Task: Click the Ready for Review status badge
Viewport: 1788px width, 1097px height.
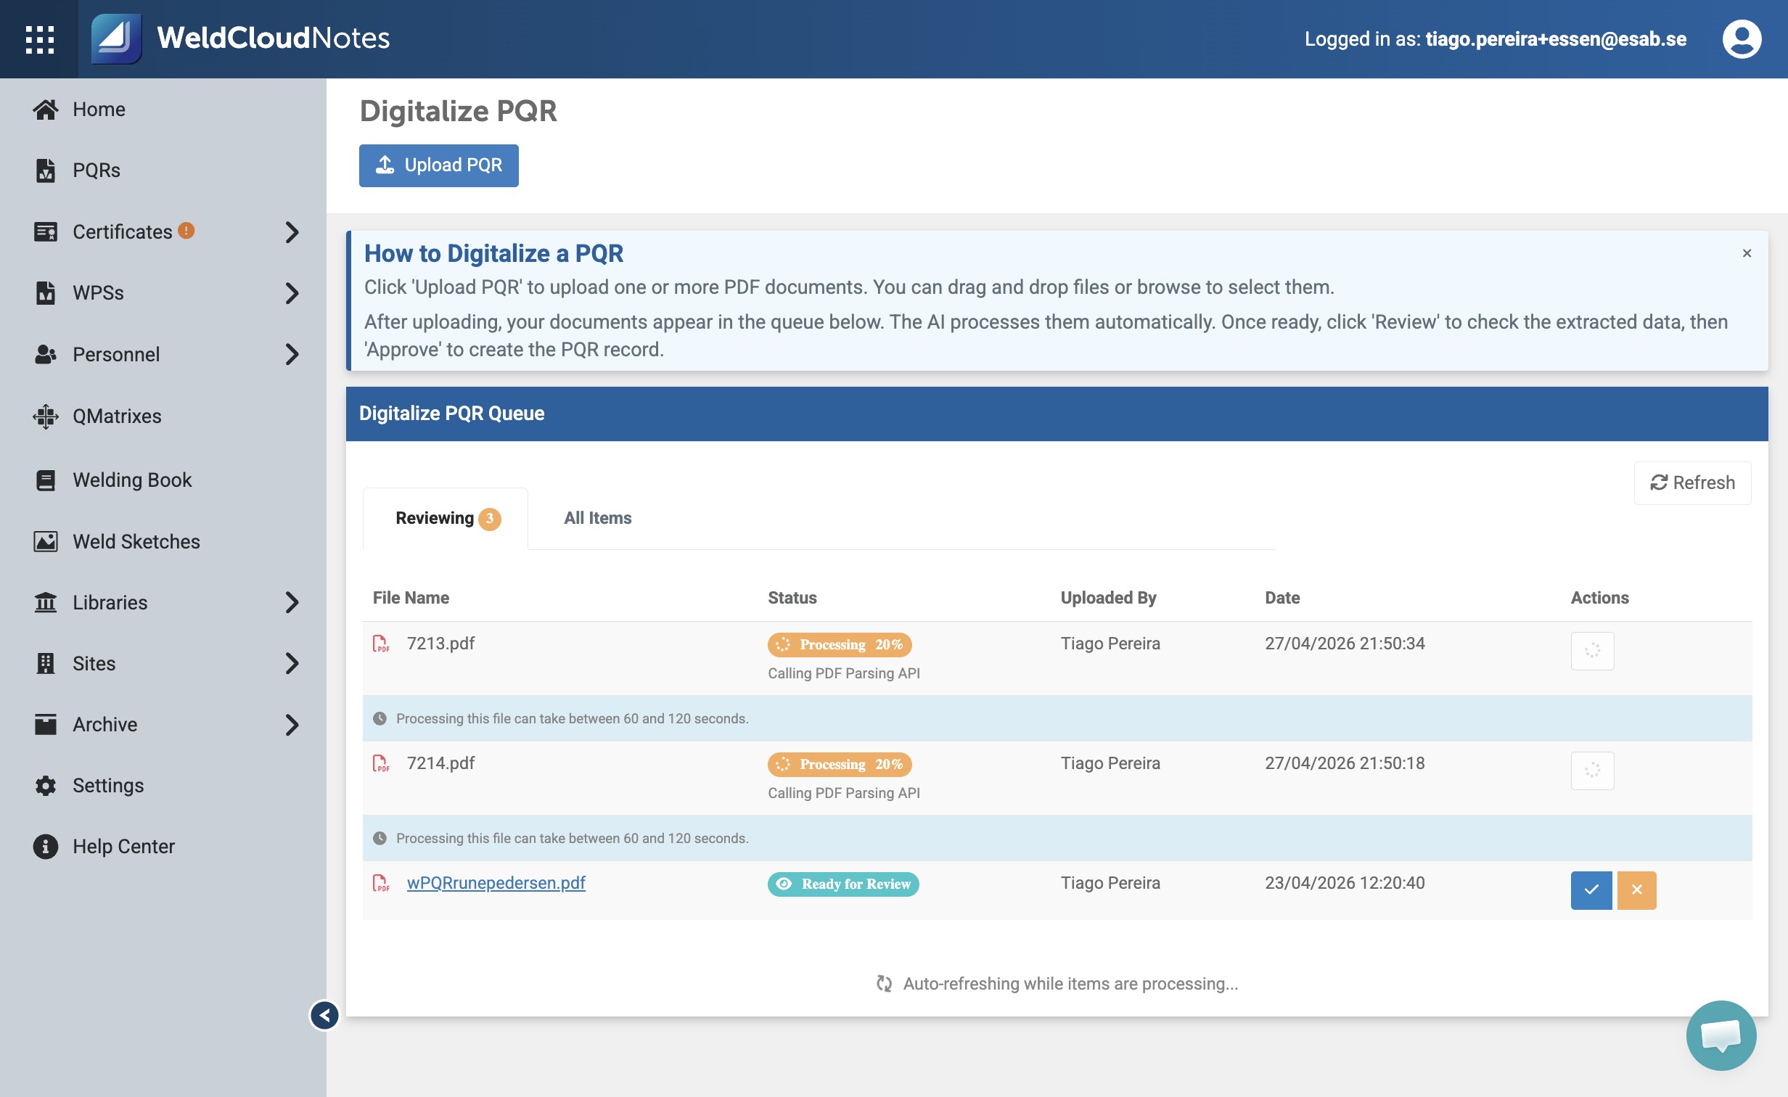Action: click(x=843, y=884)
